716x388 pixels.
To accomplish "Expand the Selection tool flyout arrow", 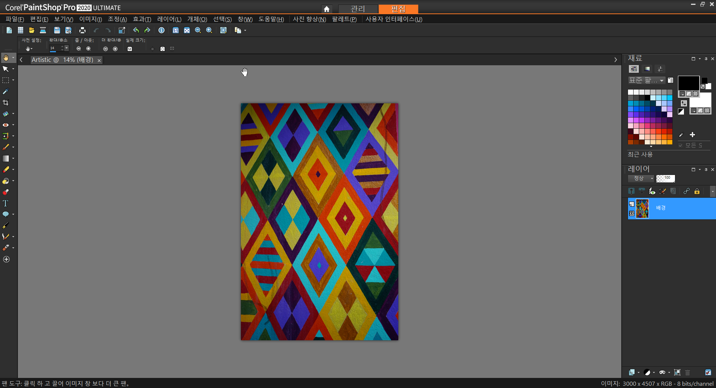I will [13, 80].
